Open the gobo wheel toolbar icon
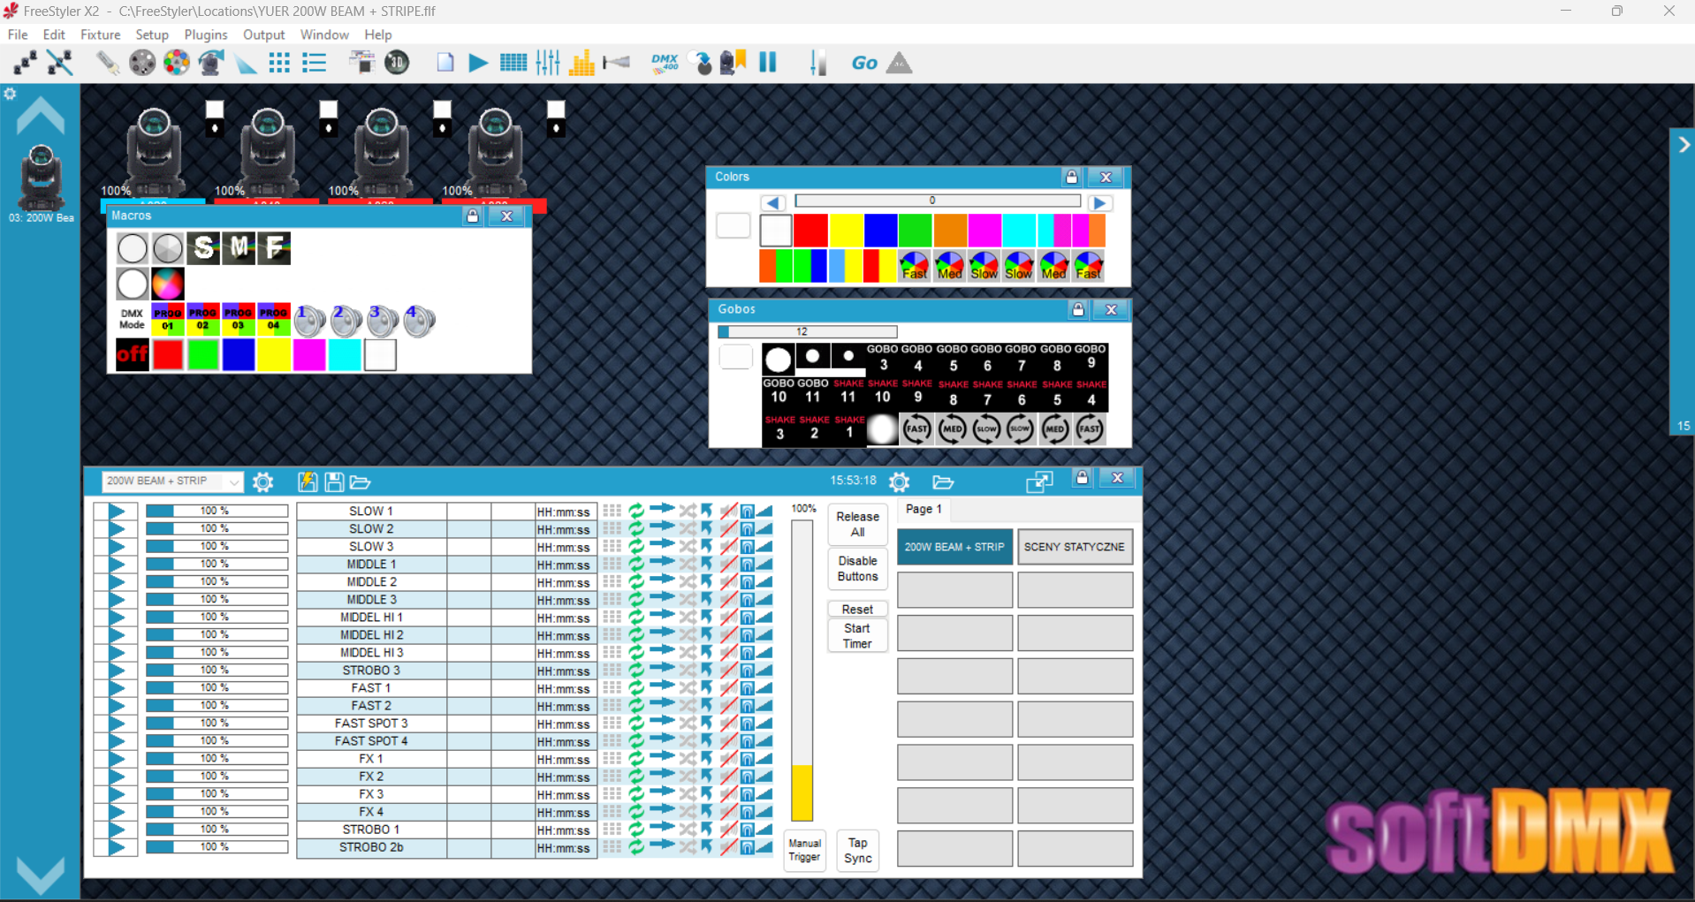The image size is (1695, 902). click(141, 63)
